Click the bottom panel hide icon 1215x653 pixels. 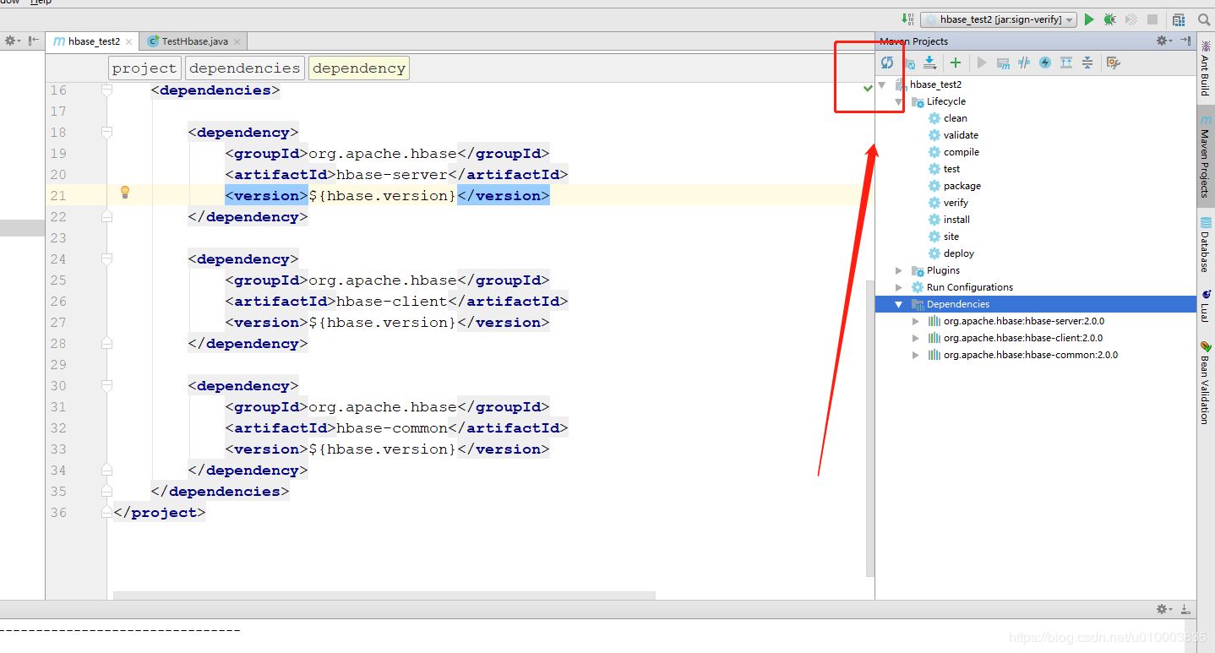tap(1185, 609)
